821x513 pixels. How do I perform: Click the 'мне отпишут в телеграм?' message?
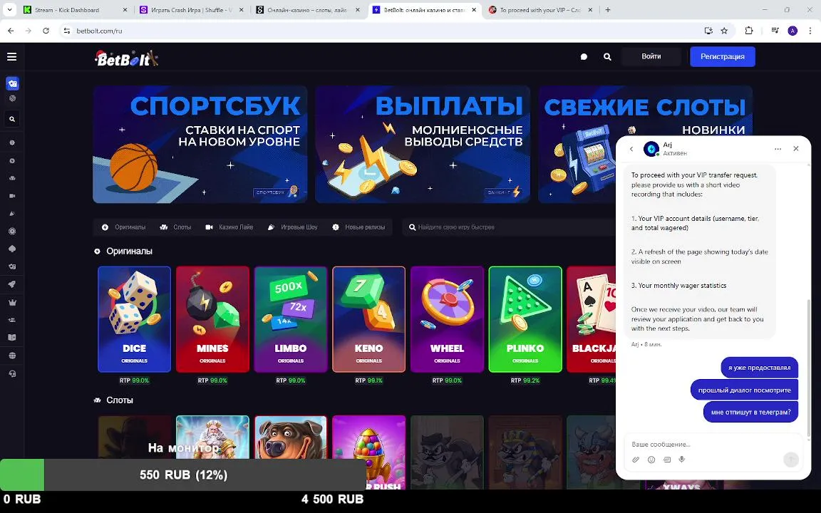pos(751,412)
